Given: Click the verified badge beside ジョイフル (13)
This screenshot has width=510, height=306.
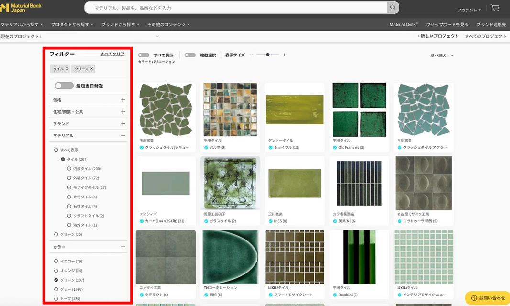Looking at the screenshot, I should [270, 148].
